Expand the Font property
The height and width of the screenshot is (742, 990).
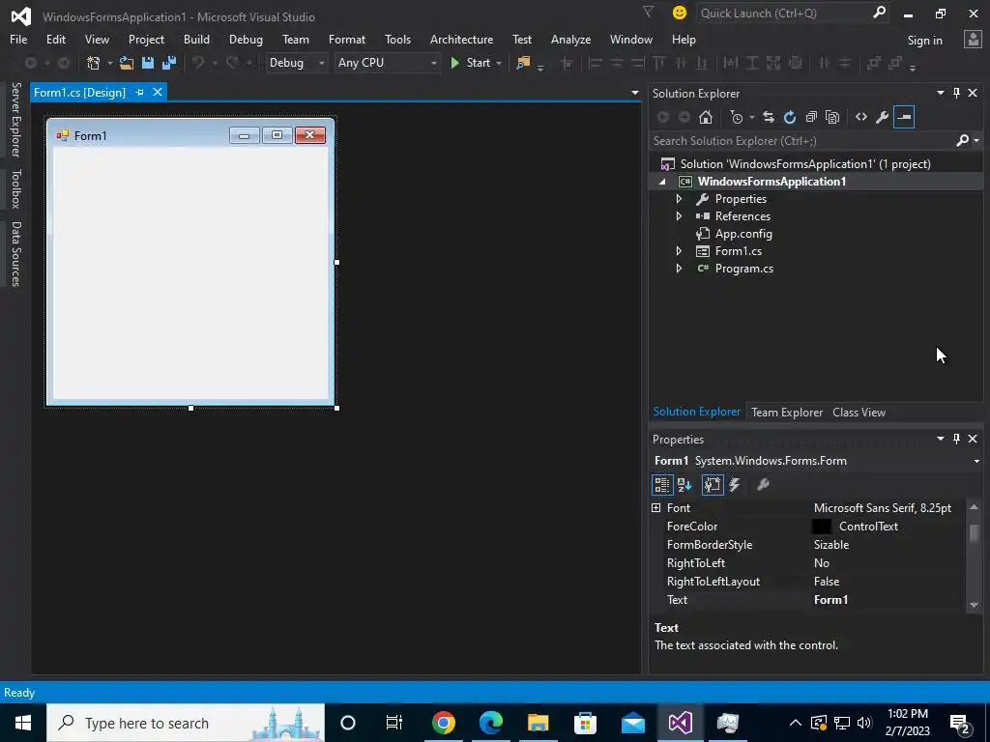pyautogui.click(x=656, y=508)
